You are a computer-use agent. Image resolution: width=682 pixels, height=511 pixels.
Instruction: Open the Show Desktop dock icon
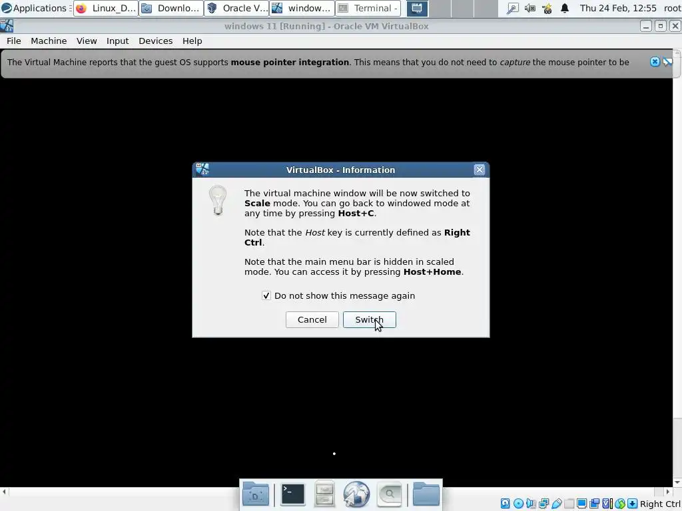[x=256, y=494]
